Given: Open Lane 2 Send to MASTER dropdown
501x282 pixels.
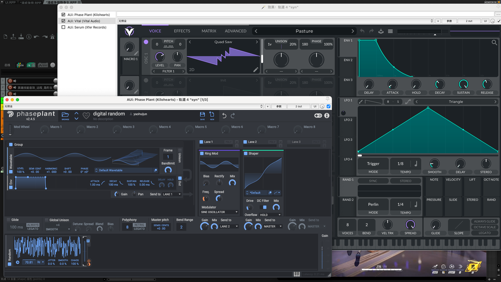Looking at the screenshot, I should (x=273, y=226).
